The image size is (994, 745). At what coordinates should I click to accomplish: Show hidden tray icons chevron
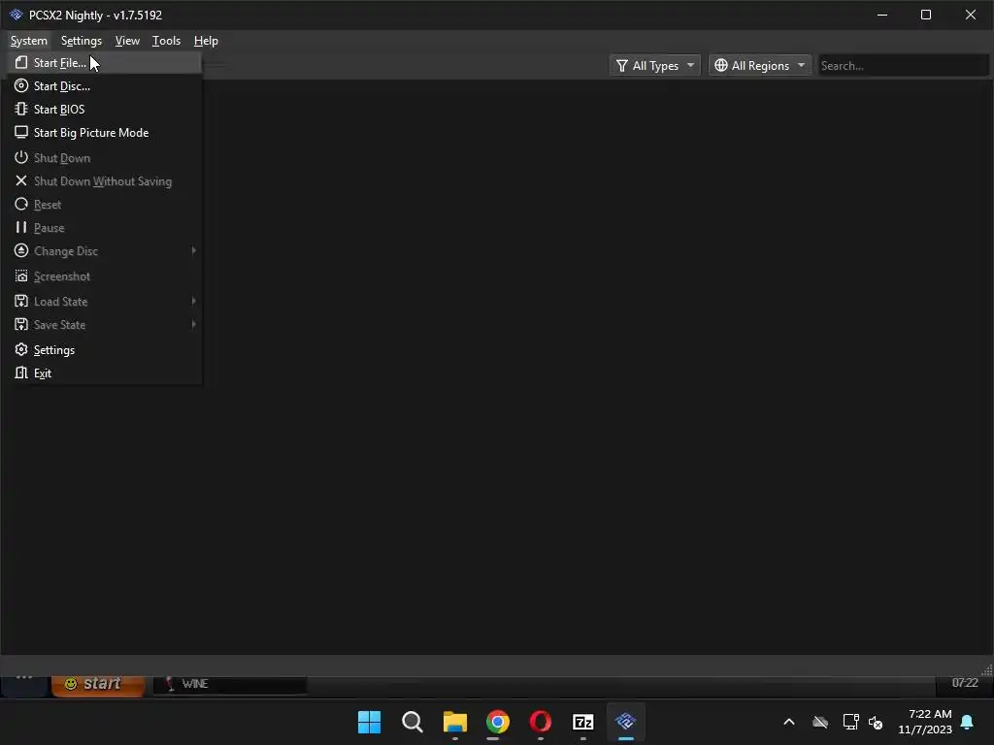(789, 722)
